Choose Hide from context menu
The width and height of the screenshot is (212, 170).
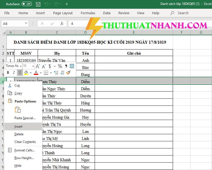click(x=18, y=166)
